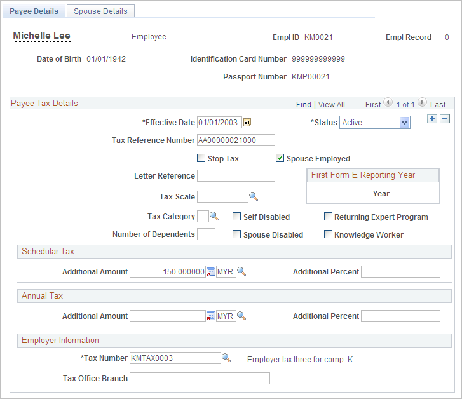Viewport: 462px width, 399px height.
Task: Uncheck the Spouse Employed checkbox
Action: 280,158
